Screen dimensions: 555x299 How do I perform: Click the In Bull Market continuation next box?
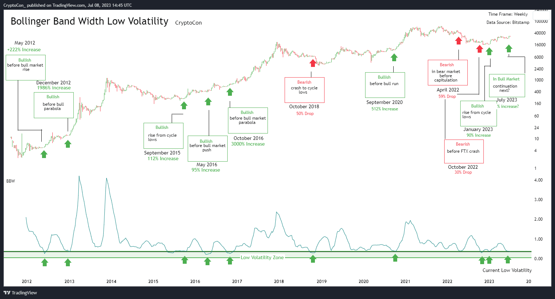click(x=507, y=85)
